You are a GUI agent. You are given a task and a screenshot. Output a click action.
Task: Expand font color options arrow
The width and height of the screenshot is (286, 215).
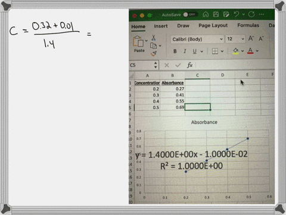pyautogui.click(x=257, y=51)
